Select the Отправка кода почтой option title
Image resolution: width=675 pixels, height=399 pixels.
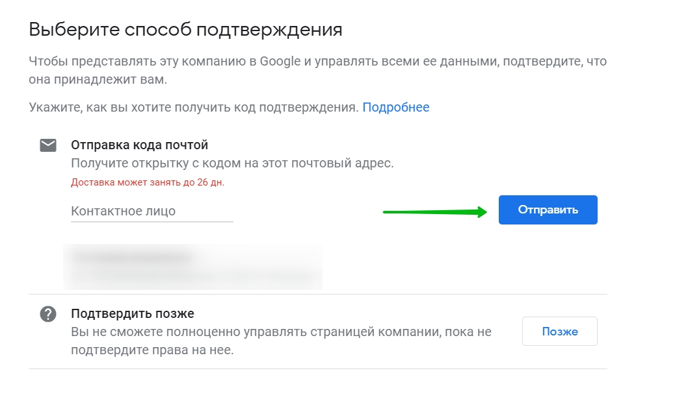[139, 145]
